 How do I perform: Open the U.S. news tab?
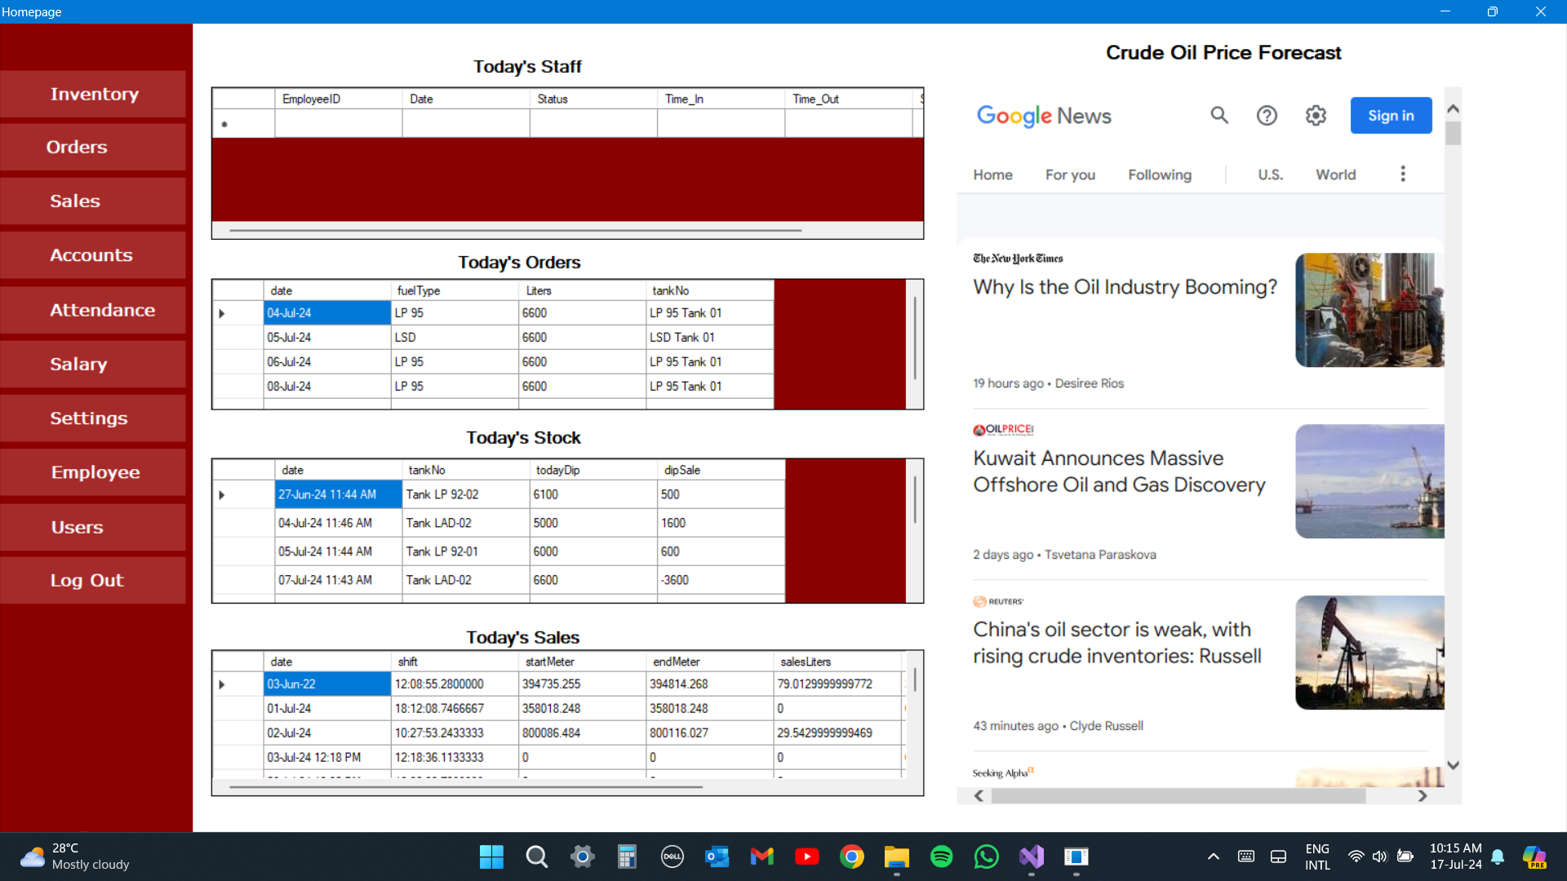[1270, 175]
